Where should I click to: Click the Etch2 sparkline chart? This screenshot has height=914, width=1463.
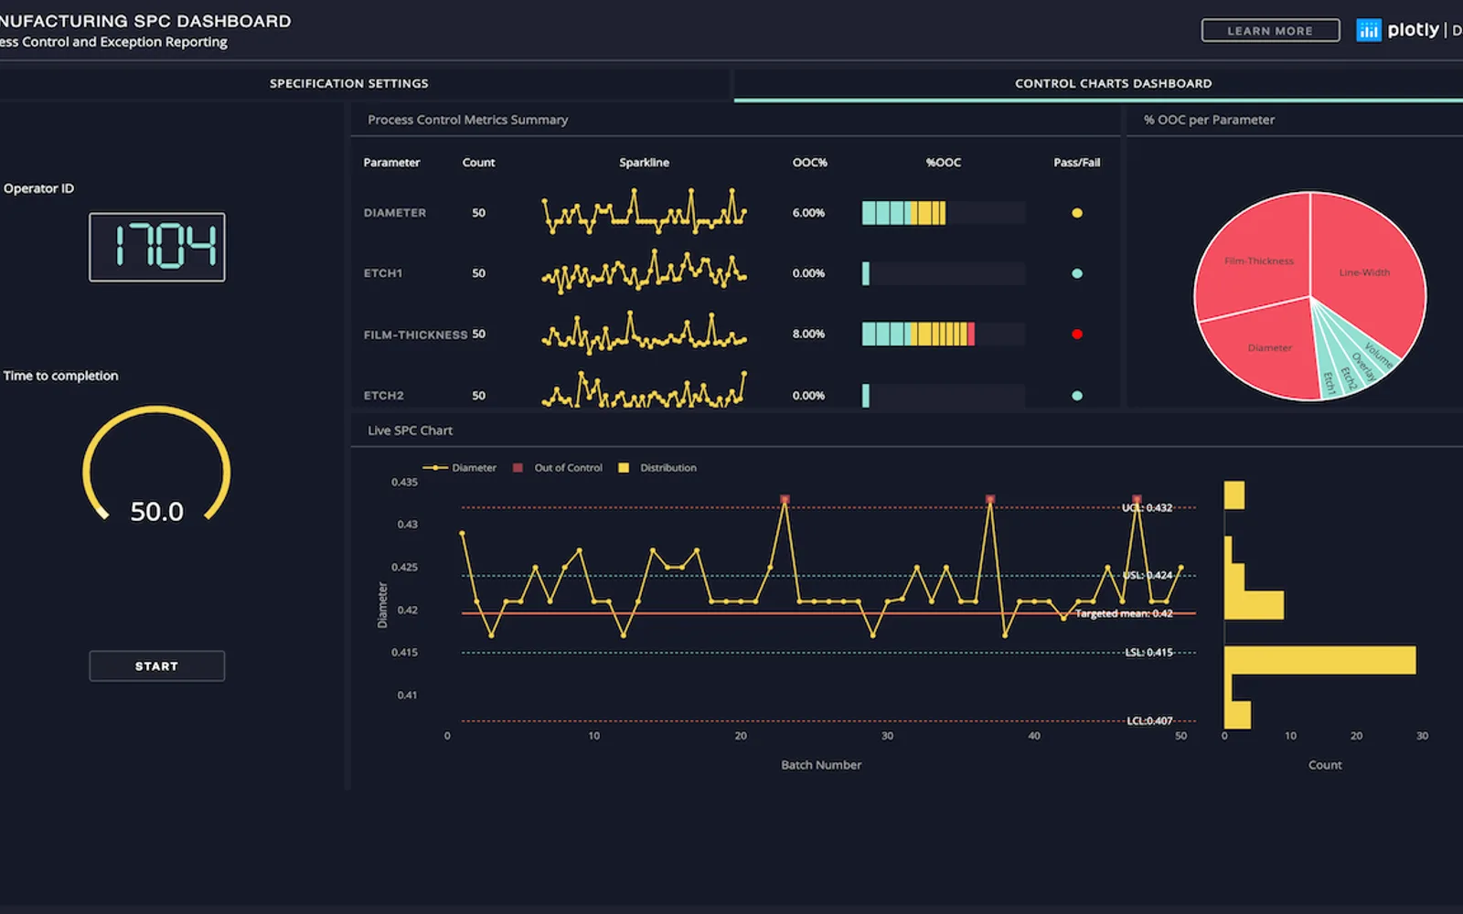click(x=645, y=390)
